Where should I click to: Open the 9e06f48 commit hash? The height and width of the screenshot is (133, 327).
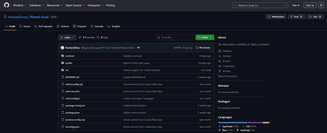178,48
